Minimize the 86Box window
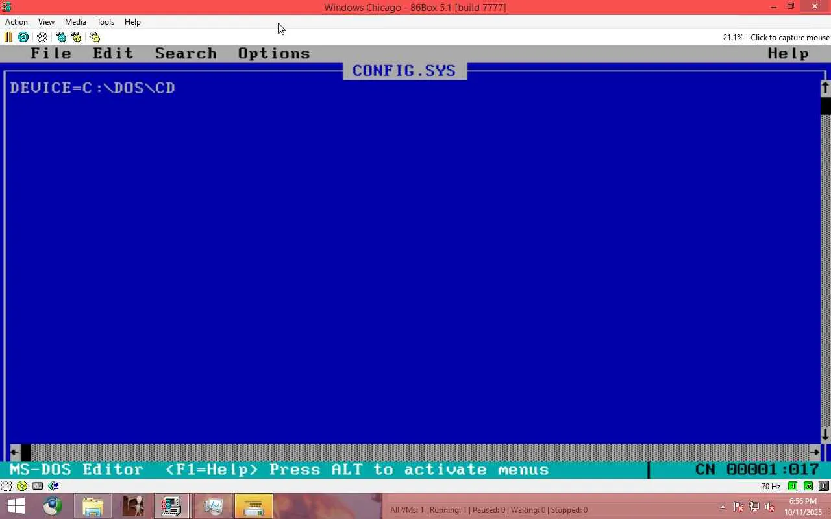 click(775, 7)
